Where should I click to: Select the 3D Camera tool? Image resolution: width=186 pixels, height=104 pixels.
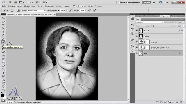pos(3,83)
